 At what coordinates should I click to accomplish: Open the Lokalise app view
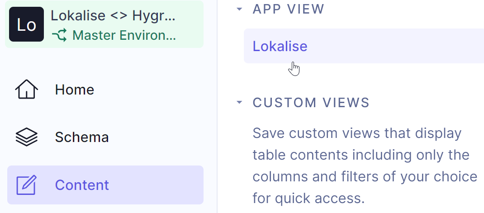click(x=280, y=46)
